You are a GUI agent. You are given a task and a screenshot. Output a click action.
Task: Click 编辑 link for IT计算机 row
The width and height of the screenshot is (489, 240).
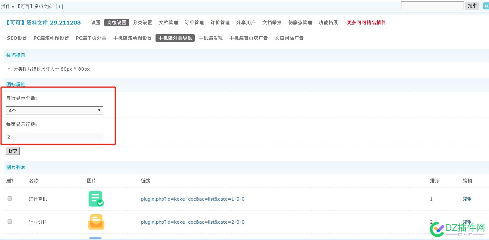467,199
